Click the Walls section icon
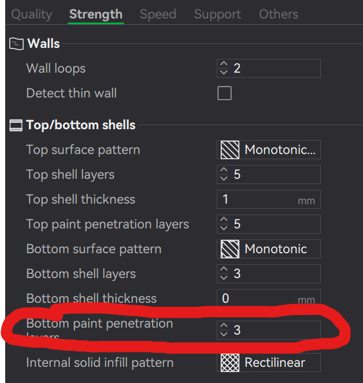 tap(17, 44)
